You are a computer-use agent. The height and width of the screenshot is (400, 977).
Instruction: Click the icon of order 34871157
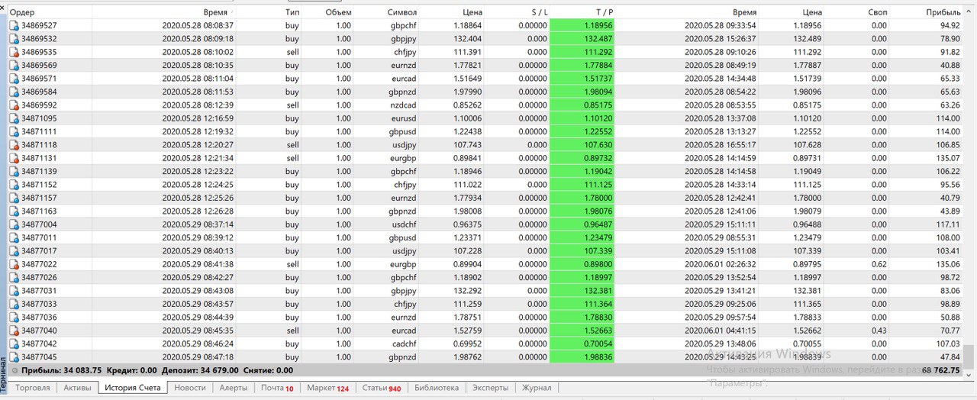14,198
